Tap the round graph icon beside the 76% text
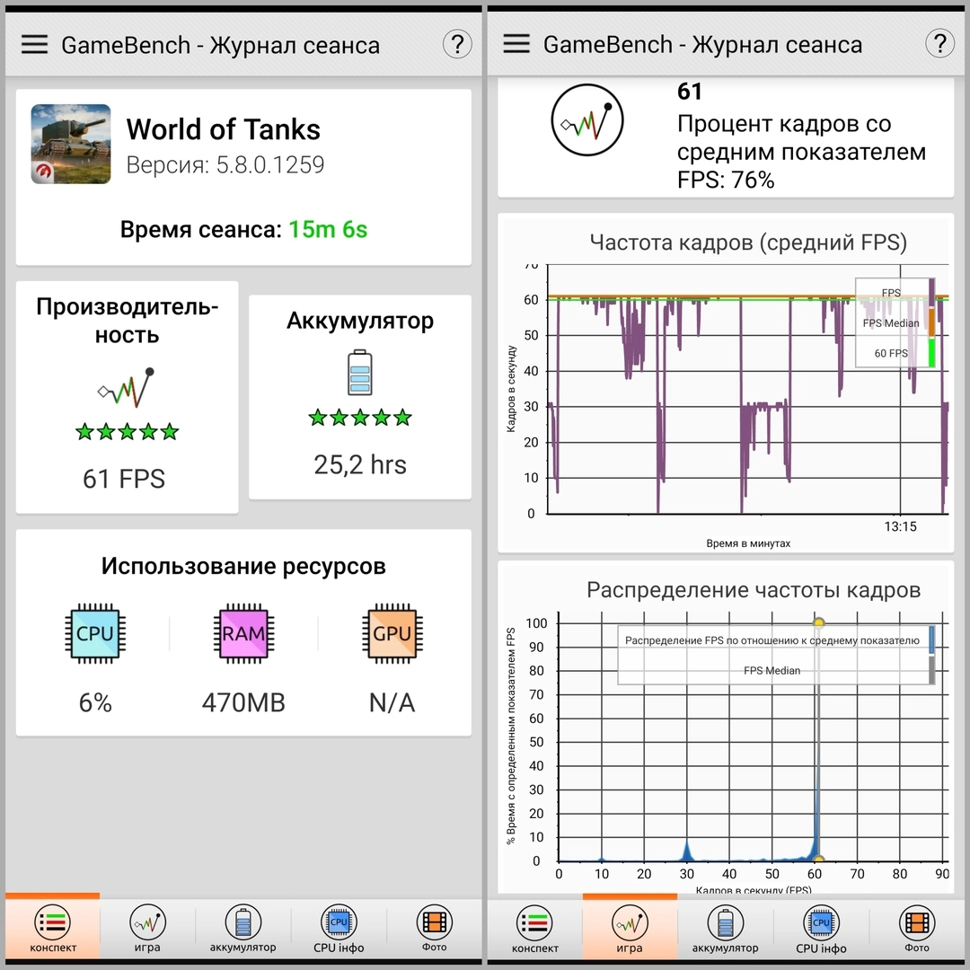The image size is (970, 970). (587, 120)
